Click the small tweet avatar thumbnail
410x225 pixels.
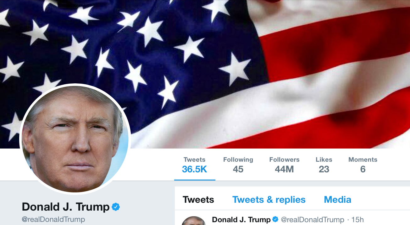pos(194,221)
